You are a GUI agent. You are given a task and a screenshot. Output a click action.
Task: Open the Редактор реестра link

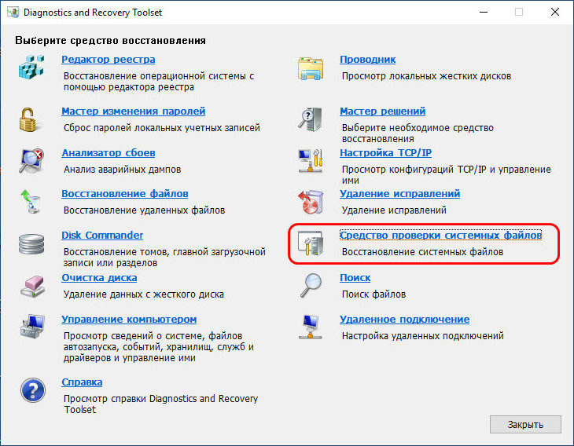coord(108,59)
